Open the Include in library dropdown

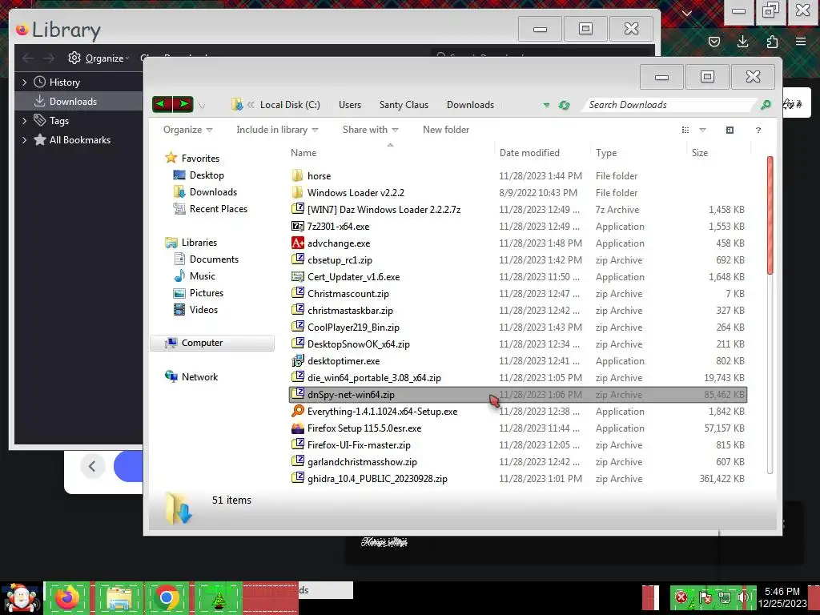(x=277, y=130)
